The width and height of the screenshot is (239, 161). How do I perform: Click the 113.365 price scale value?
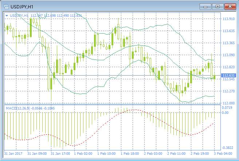tap(228, 43)
